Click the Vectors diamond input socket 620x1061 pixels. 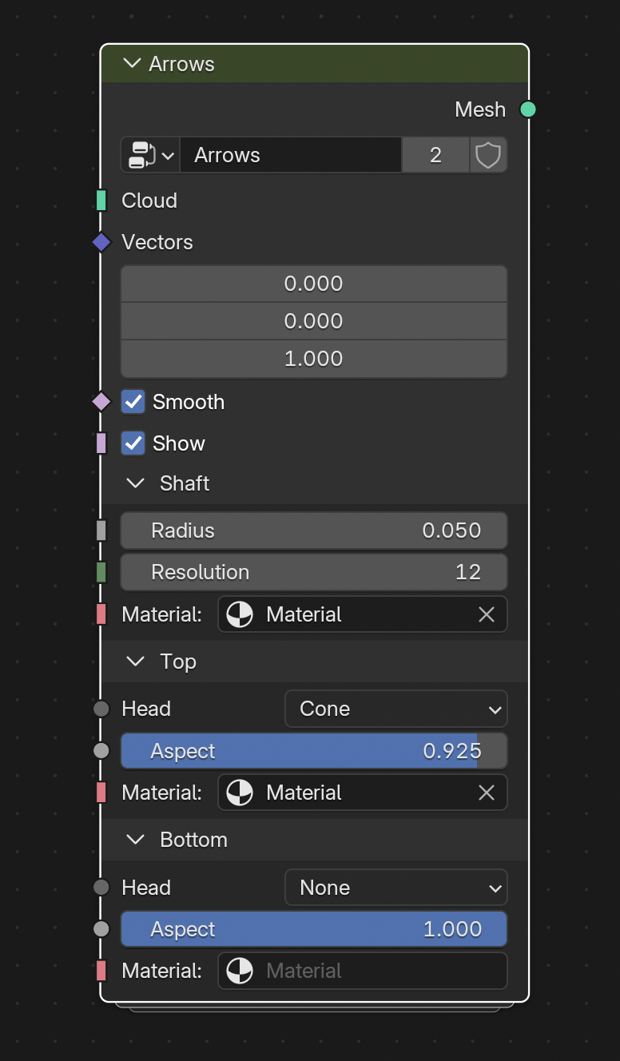[101, 242]
